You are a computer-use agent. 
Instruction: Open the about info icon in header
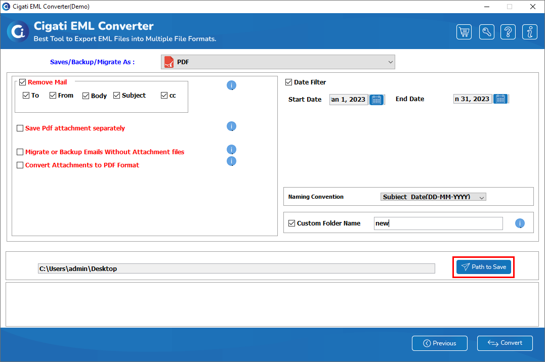click(530, 32)
